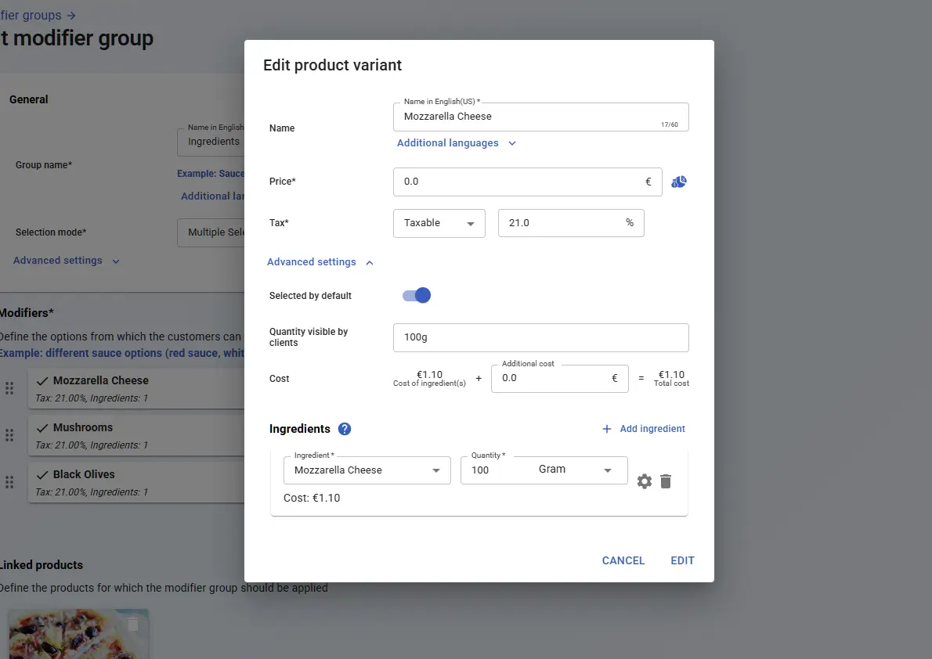Click the pie chart icon beside Price
The height and width of the screenshot is (659, 932).
tap(679, 182)
